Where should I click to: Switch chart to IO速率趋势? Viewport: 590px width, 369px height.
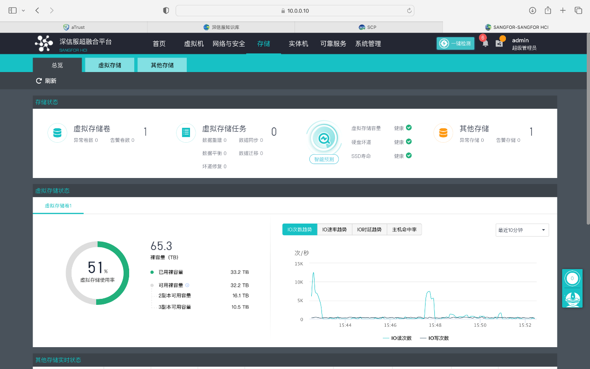334,230
